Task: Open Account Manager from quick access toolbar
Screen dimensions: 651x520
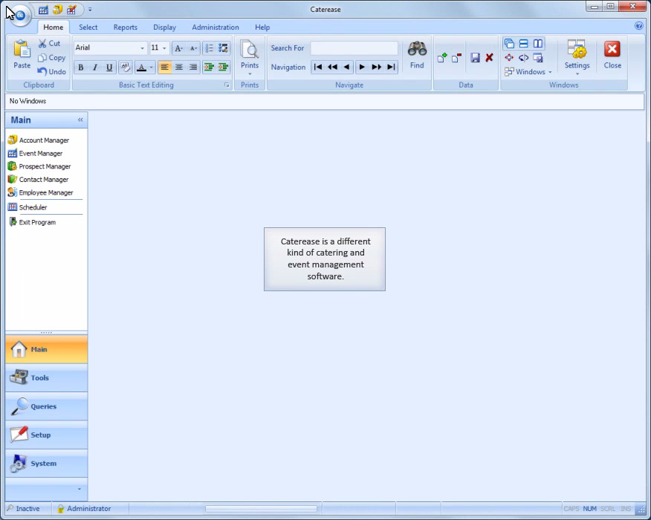Action: 57,10
